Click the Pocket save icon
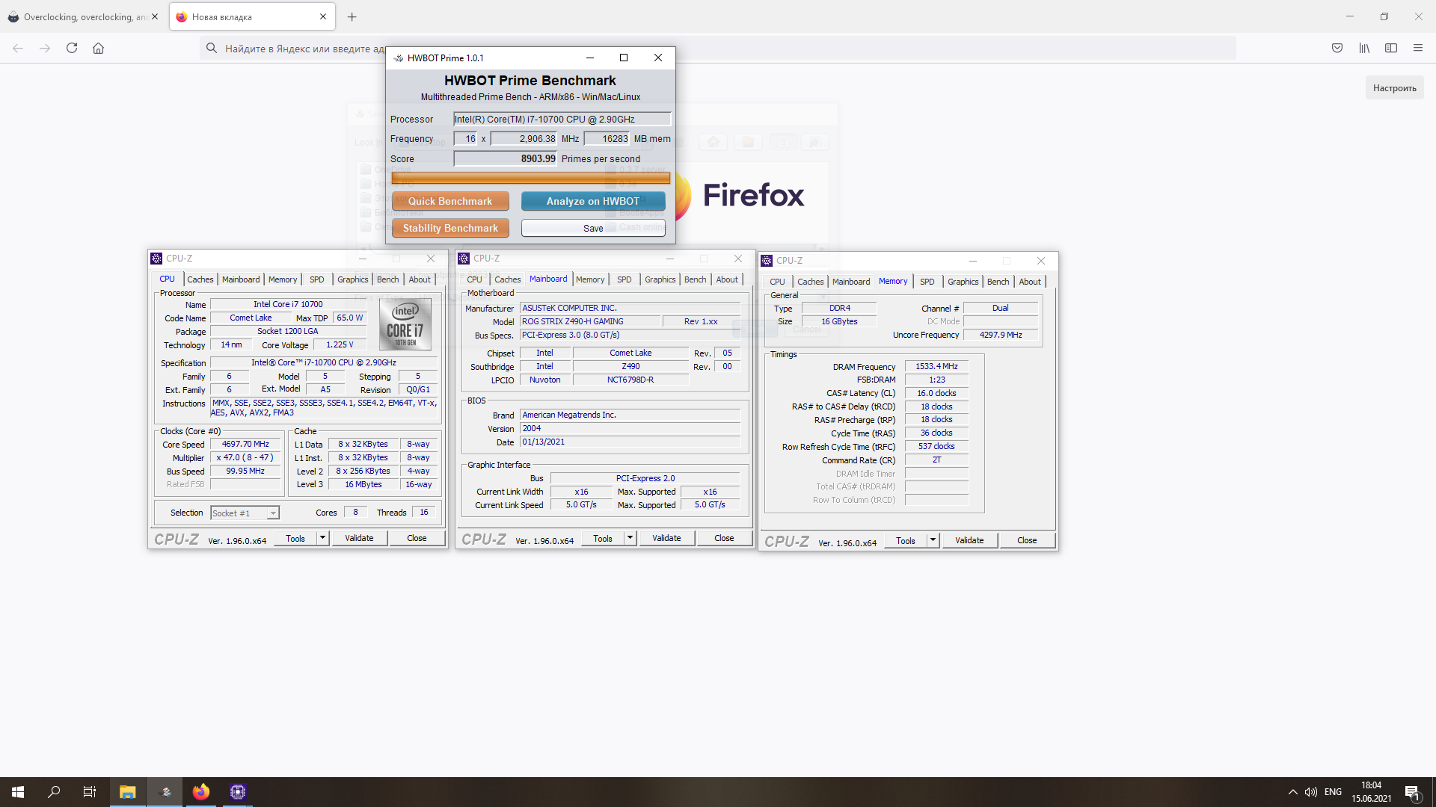Viewport: 1436px width, 807px height. [x=1337, y=48]
